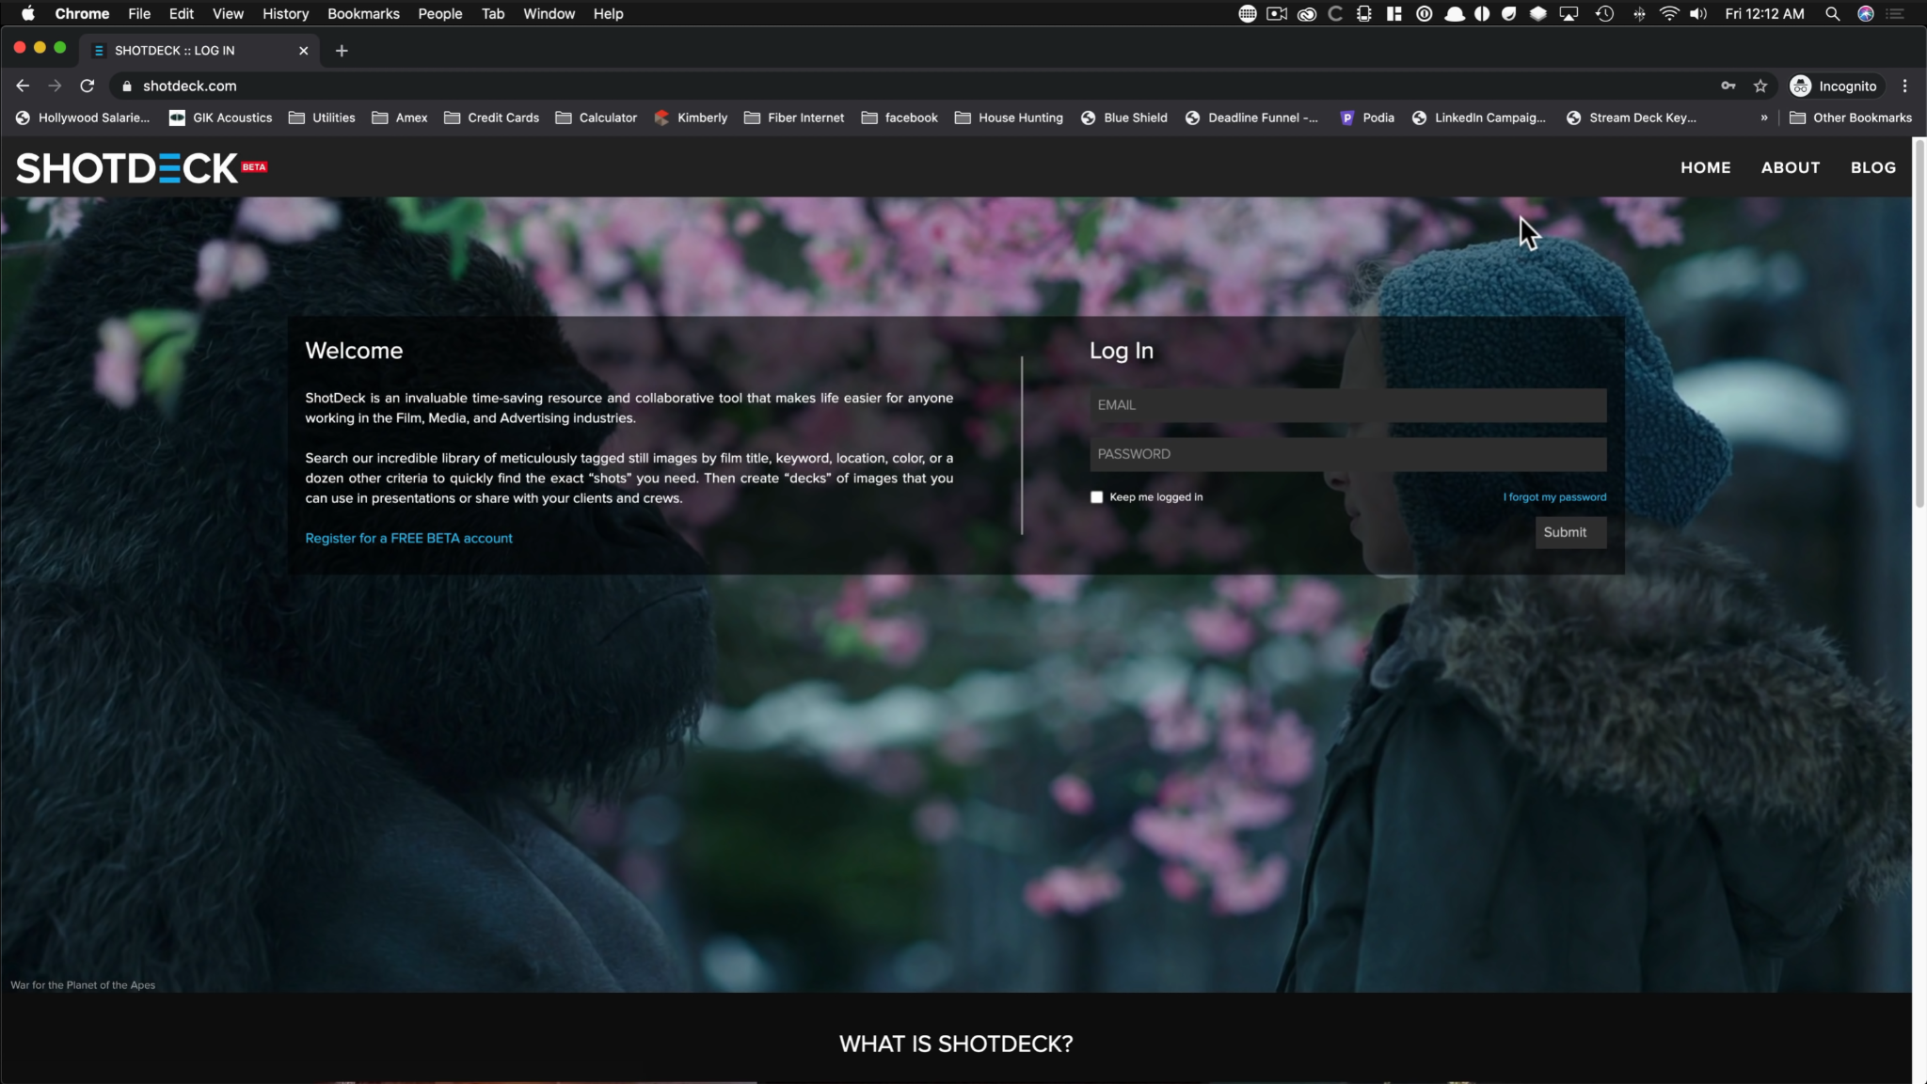Open the History menu

tap(285, 13)
